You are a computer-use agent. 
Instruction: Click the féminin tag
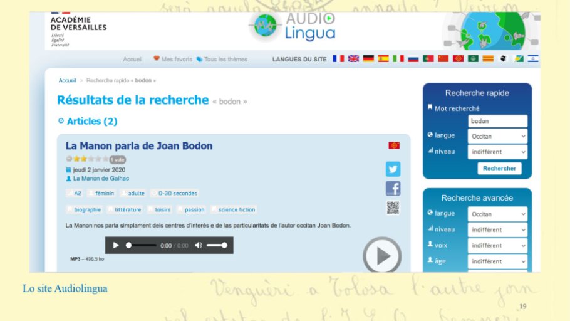click(101, 193)
